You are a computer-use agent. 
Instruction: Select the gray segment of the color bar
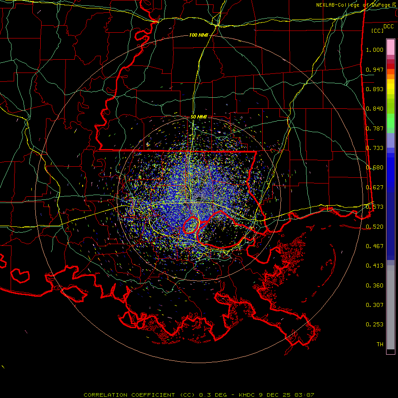pyautogui.click(x=390, y=307)
